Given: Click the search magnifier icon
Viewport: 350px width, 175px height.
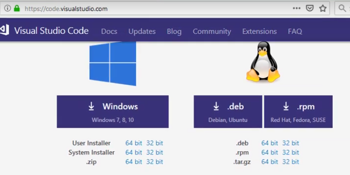Looking at the screenshot, I should (342, 8).
